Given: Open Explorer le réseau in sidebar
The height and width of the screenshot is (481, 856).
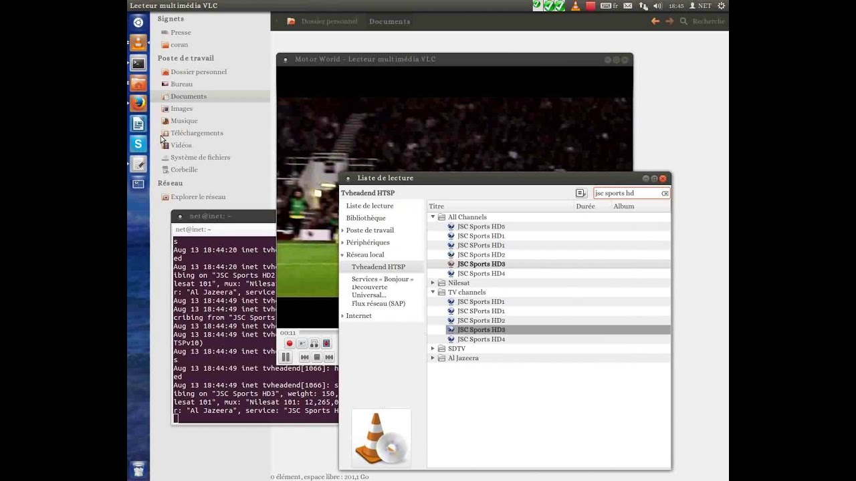Looking at the screenshot, I should coord(198,197).
